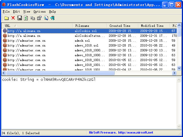Click the find magnifier toolbar icon

[x=46, y=18]
